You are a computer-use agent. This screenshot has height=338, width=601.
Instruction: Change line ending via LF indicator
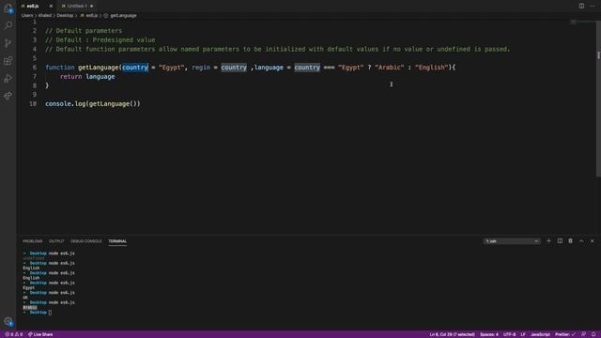[523, 334]
